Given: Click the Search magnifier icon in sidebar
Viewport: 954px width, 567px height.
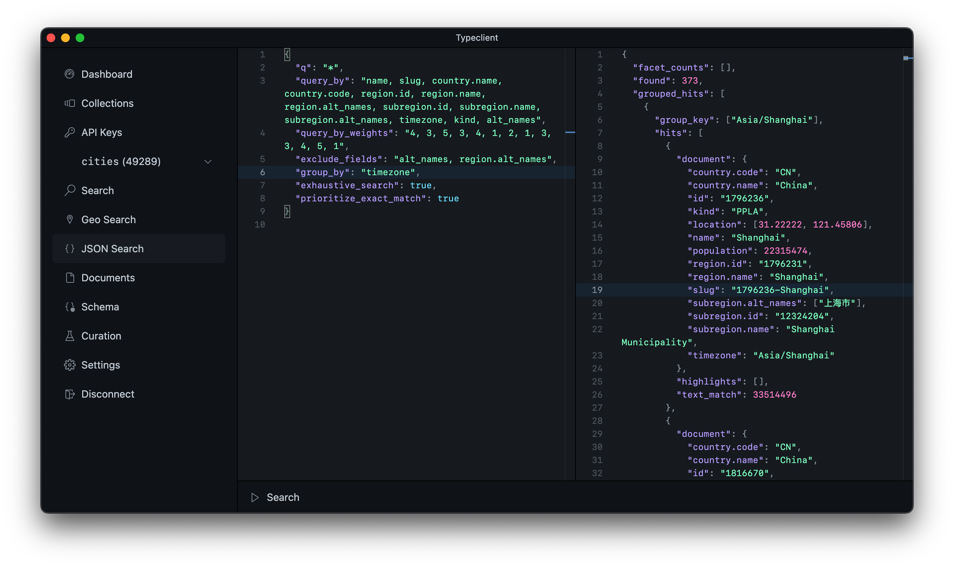Looking at the screenshot, I should [69, 190].
